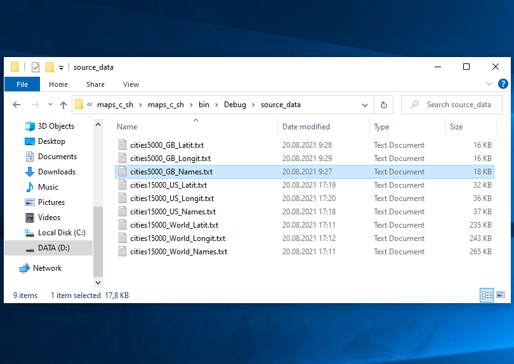This screenshot has height=364, width=514.
Task: Show hidden breadcrumb path with double chevron
Action: coord(89,105)
